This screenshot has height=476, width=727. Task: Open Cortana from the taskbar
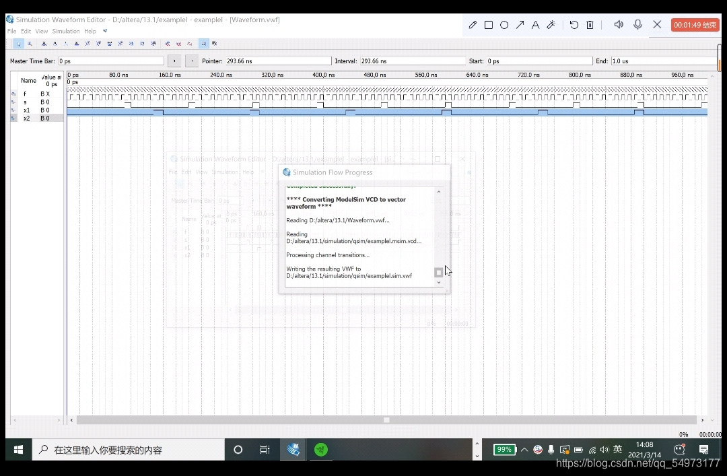238,450
